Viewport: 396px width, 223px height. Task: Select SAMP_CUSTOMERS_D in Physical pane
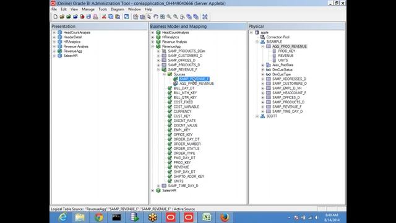point(290,84)
